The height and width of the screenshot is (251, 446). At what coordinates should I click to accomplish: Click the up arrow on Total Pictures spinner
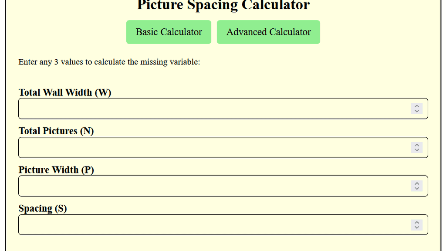click(x=417, y=145)
